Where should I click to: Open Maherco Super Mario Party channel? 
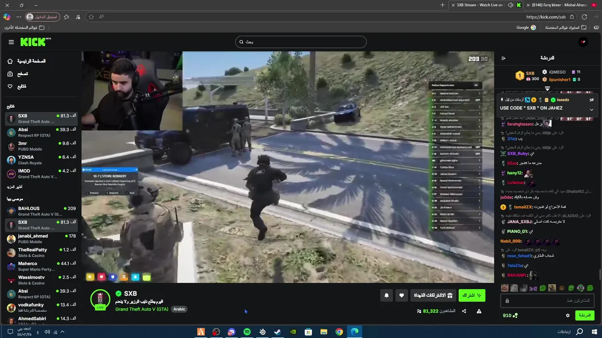41,266
